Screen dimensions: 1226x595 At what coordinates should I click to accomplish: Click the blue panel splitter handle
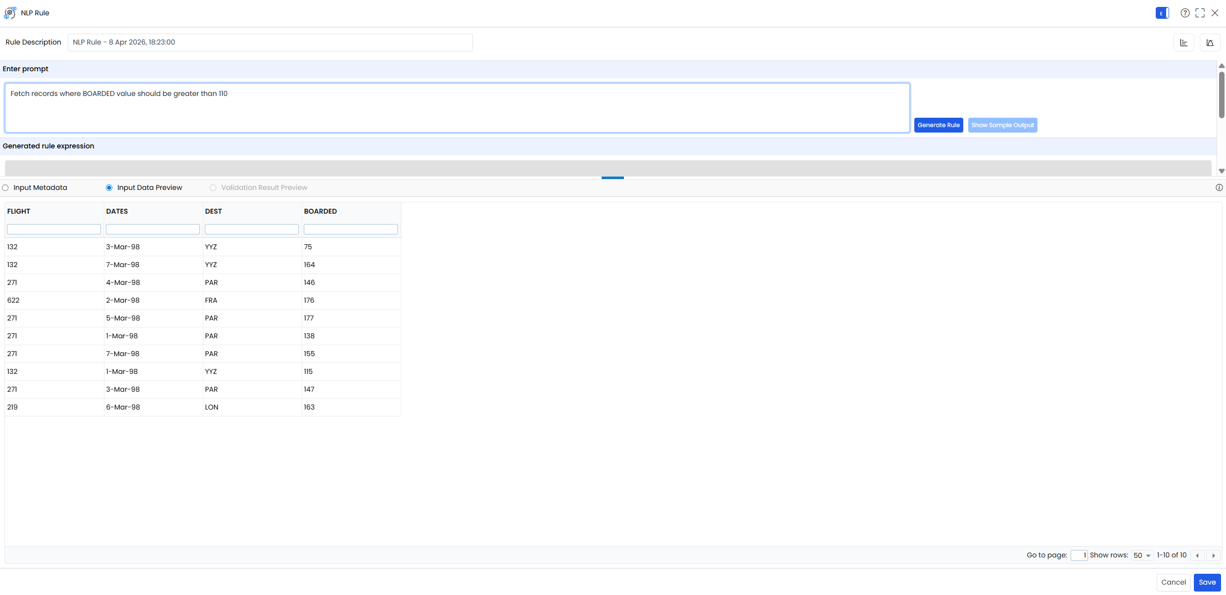(613, 178)
